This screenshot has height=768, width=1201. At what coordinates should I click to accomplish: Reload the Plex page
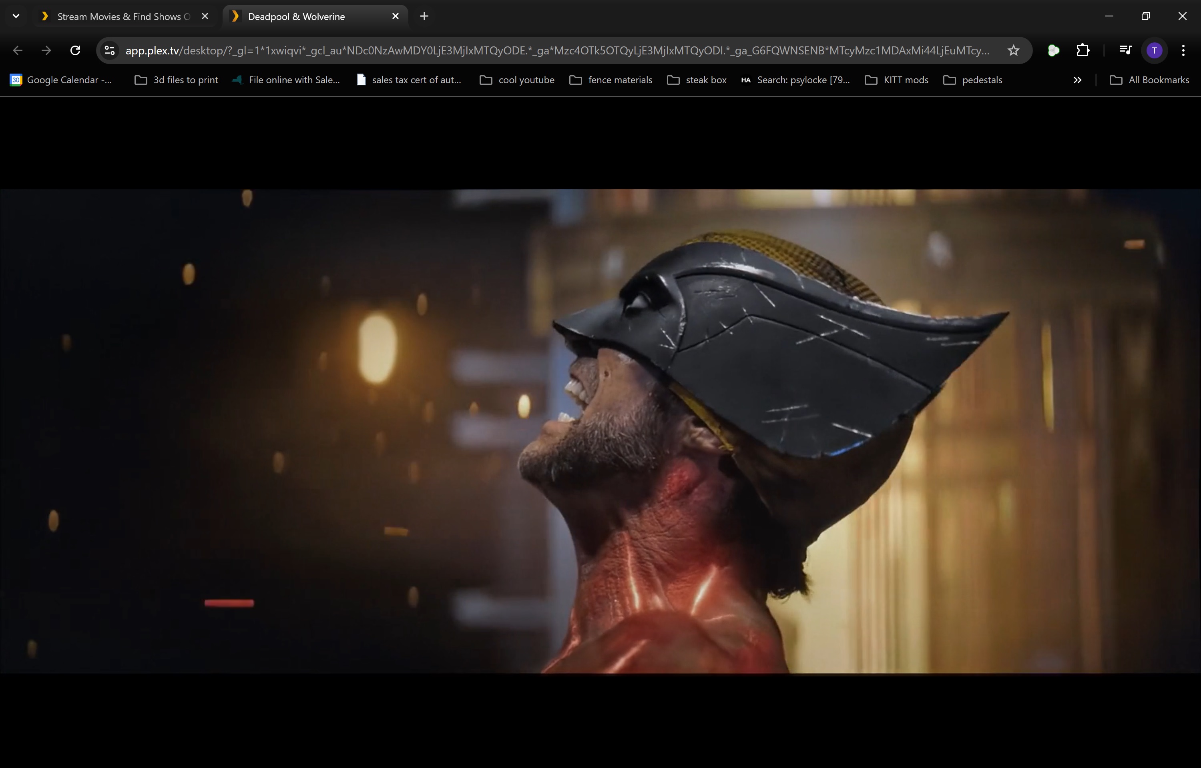coord(75,50)
